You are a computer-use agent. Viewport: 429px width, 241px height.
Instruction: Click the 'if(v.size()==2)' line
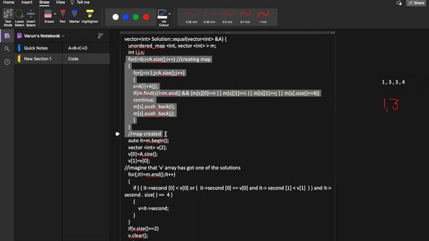pyautogui.click(x=143, y=229)
